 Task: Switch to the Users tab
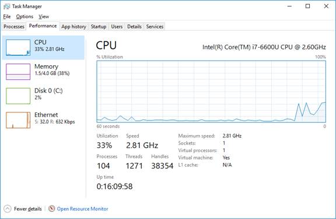tap(117, 27)
